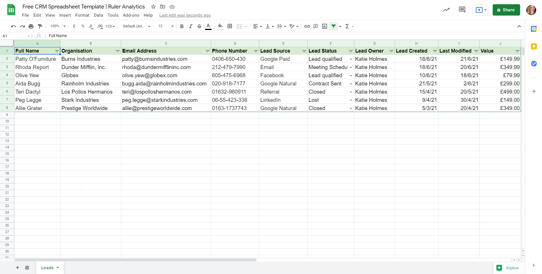
Task: Select the Paint format tool
Action: [40, 26]
